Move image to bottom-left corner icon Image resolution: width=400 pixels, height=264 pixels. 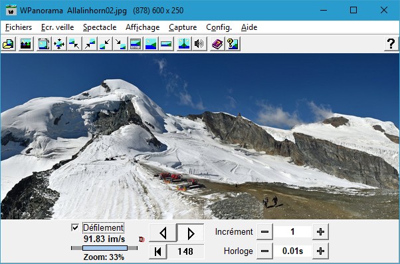105,44
